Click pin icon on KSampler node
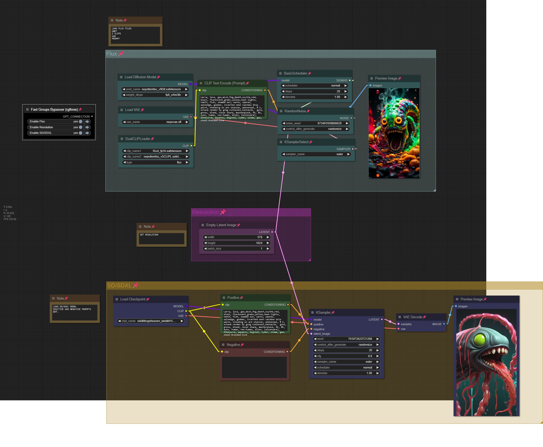The image size is (543, 447). click(333, 313)
